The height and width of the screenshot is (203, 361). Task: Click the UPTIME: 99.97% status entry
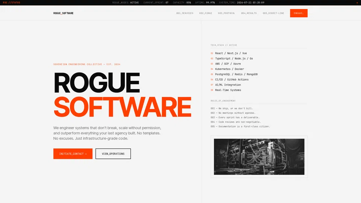pyautogui.click(x=205, y=3)
